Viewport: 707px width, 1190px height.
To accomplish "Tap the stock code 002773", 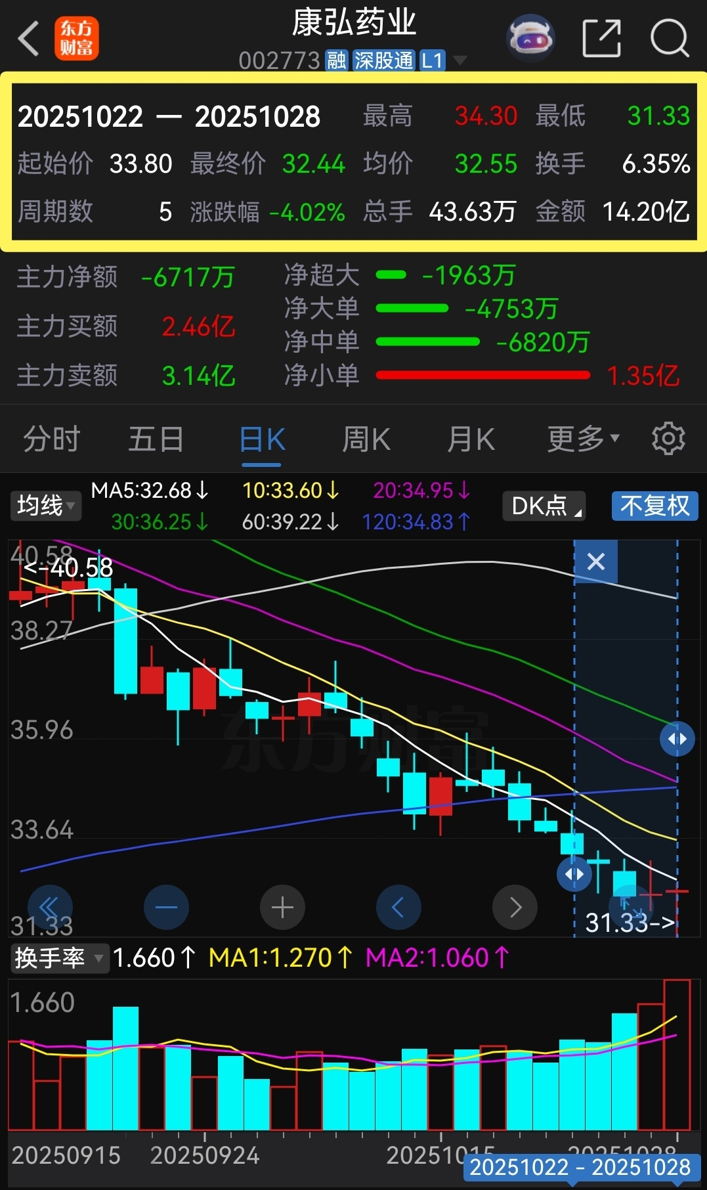I will 279,61.
